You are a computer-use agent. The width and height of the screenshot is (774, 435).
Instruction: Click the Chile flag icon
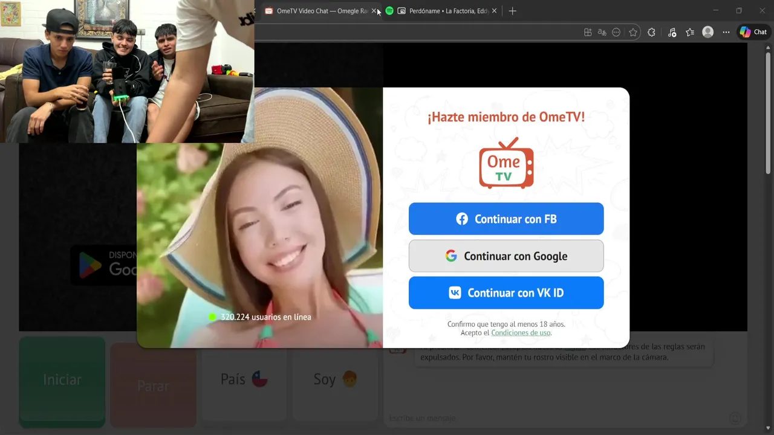pos(259,379)
